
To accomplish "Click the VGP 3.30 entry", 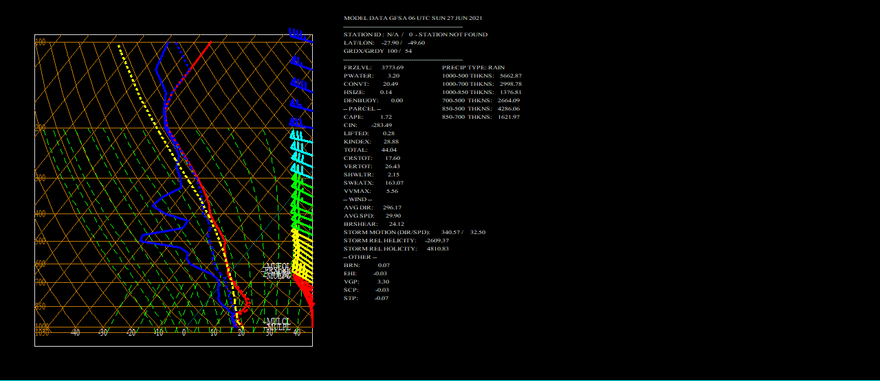I will tap(366, 281).
